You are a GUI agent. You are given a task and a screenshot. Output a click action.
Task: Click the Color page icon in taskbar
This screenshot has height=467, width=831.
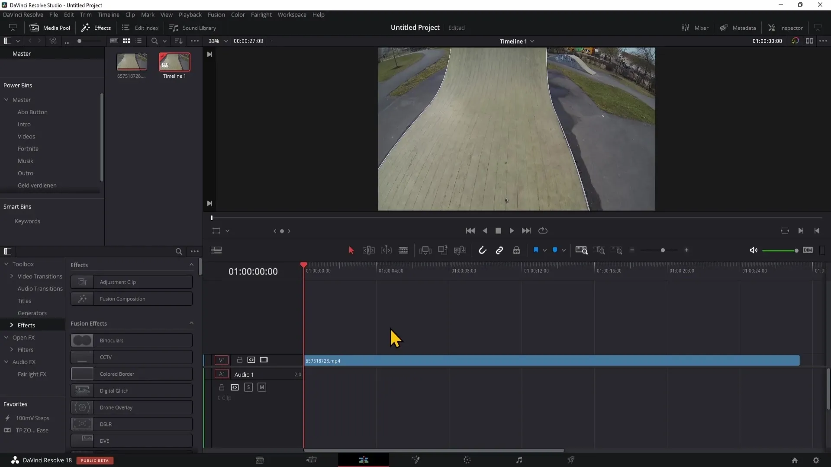click(x=467, y=460)
